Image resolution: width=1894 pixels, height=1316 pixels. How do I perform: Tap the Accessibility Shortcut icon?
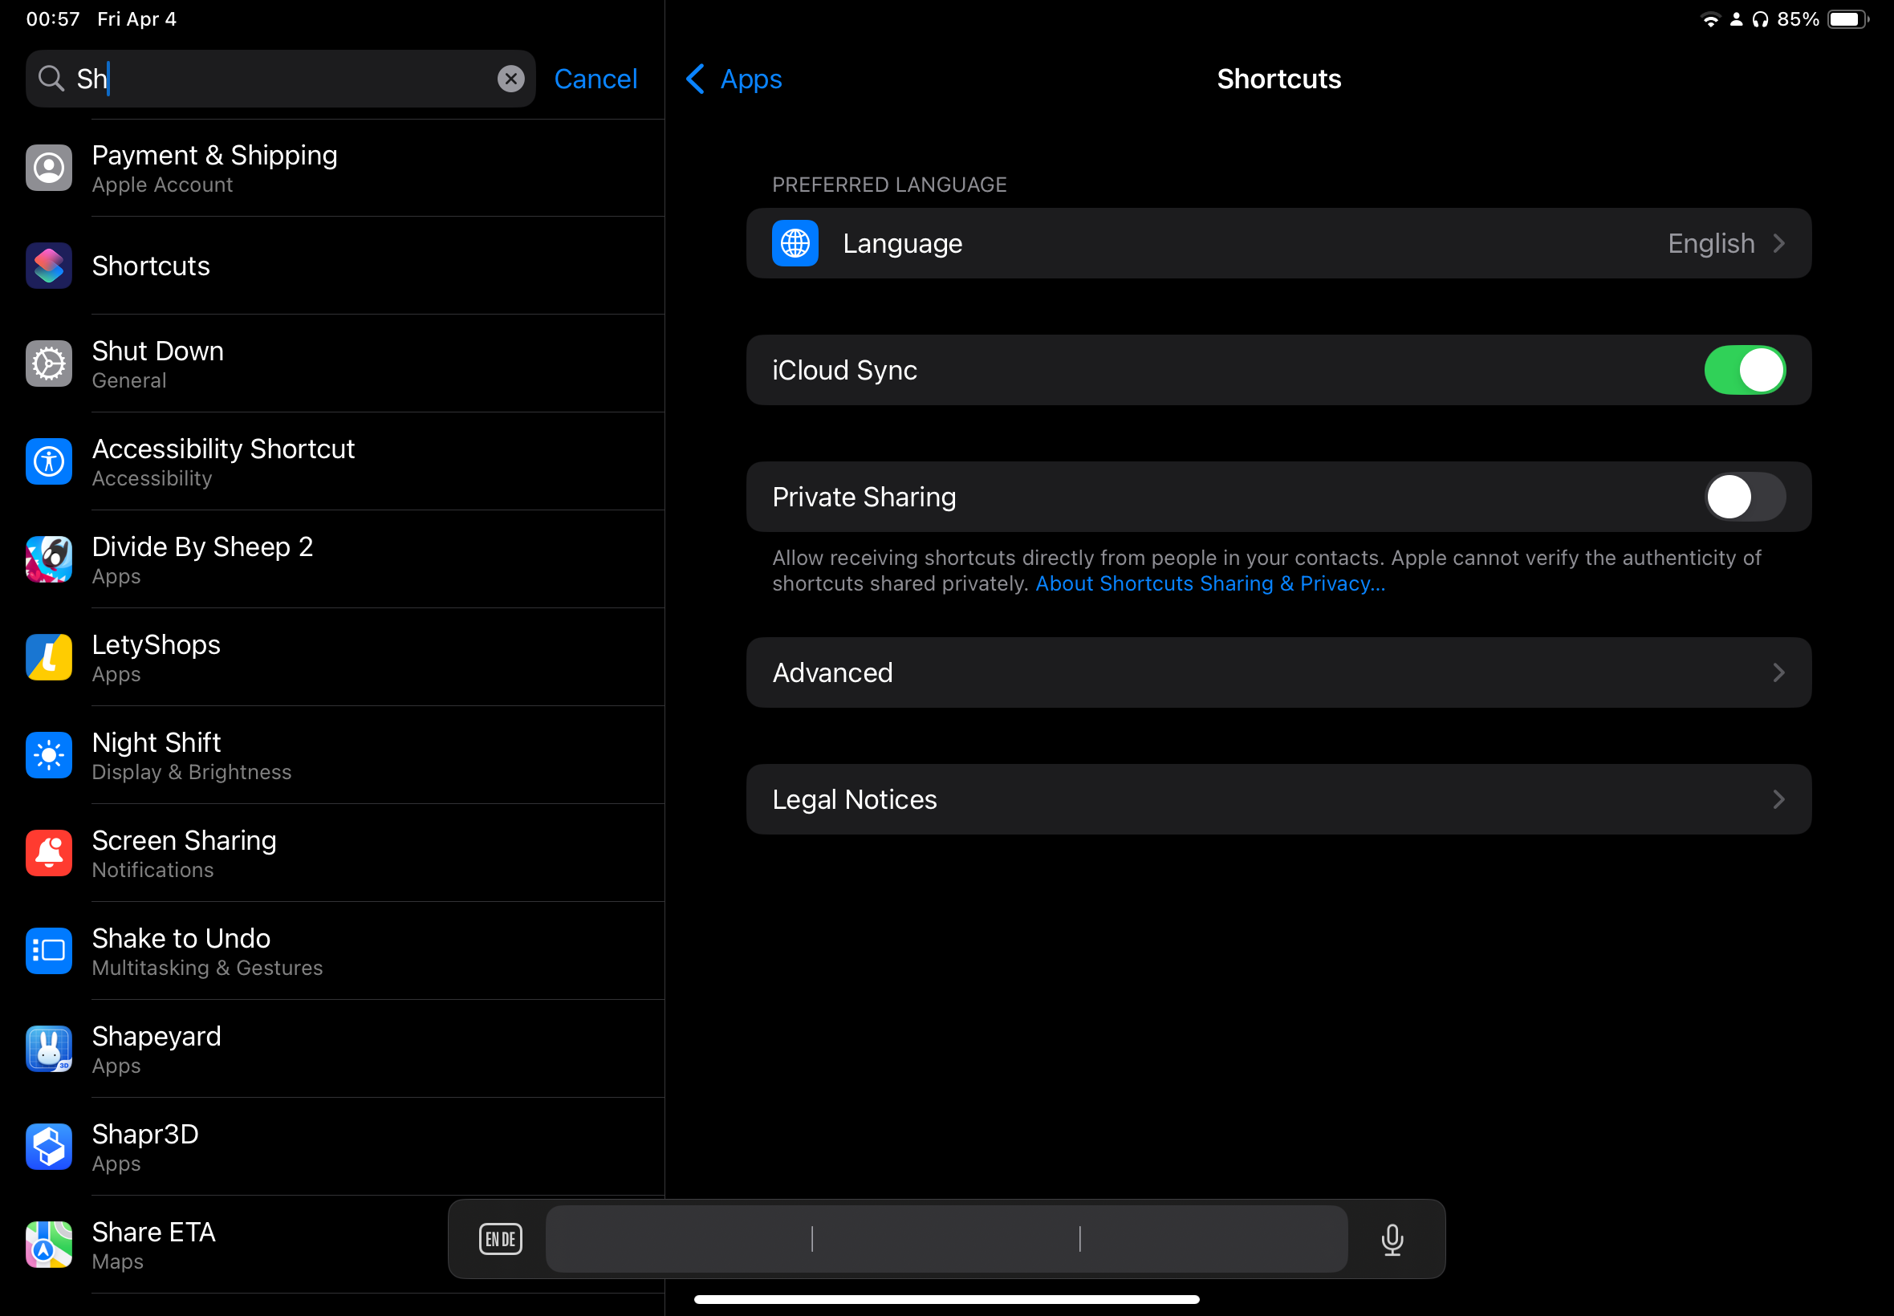click(x=49, y=461)
